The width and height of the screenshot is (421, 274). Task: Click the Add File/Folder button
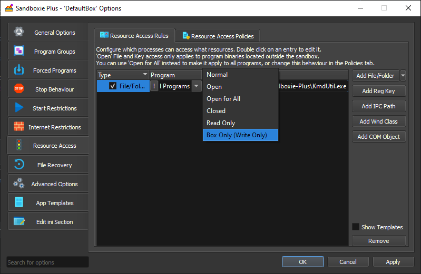[375, 76]
